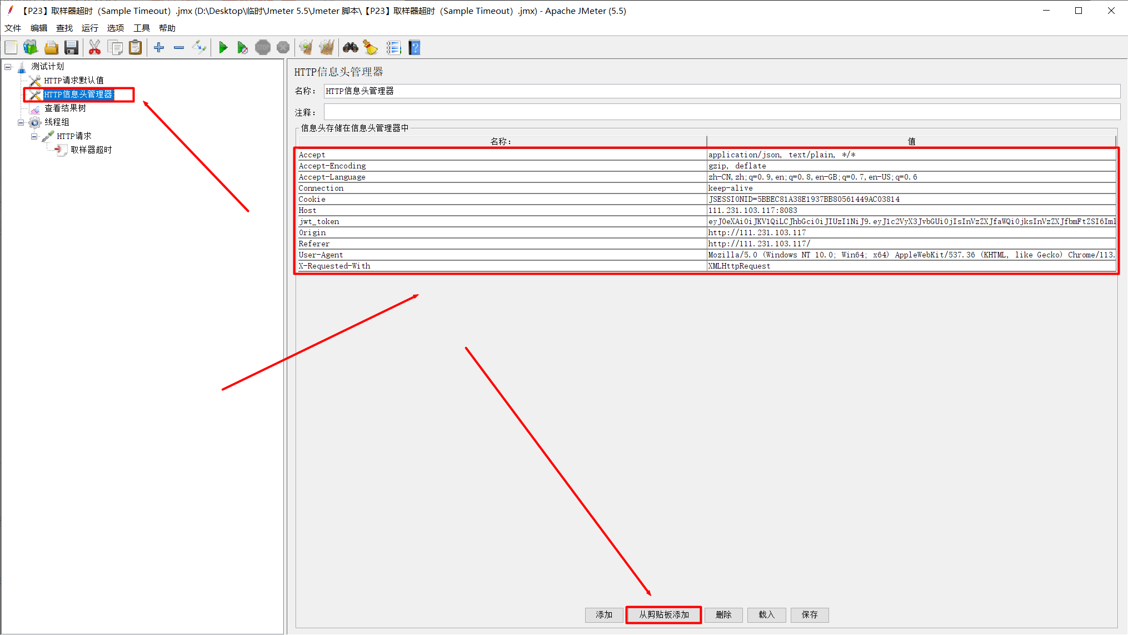Open the 查找 menu
The image size is (1128, 635).
click(64, 28)
